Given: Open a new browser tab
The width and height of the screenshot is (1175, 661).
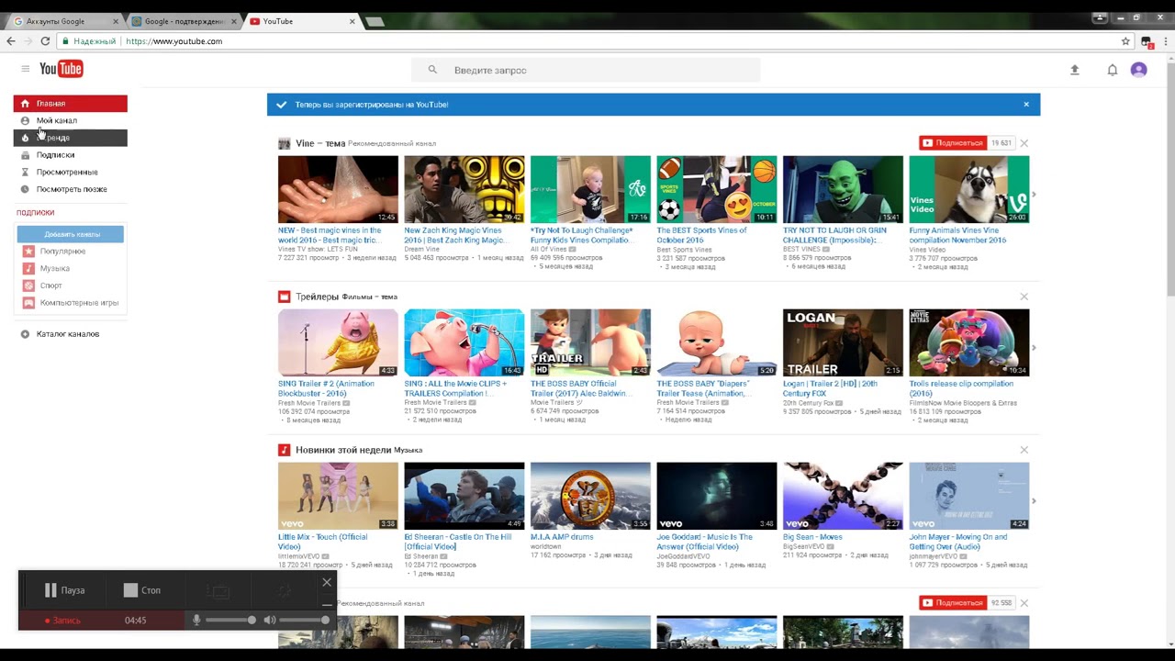Looking at the screenshot, I should [x=375, y=21].
